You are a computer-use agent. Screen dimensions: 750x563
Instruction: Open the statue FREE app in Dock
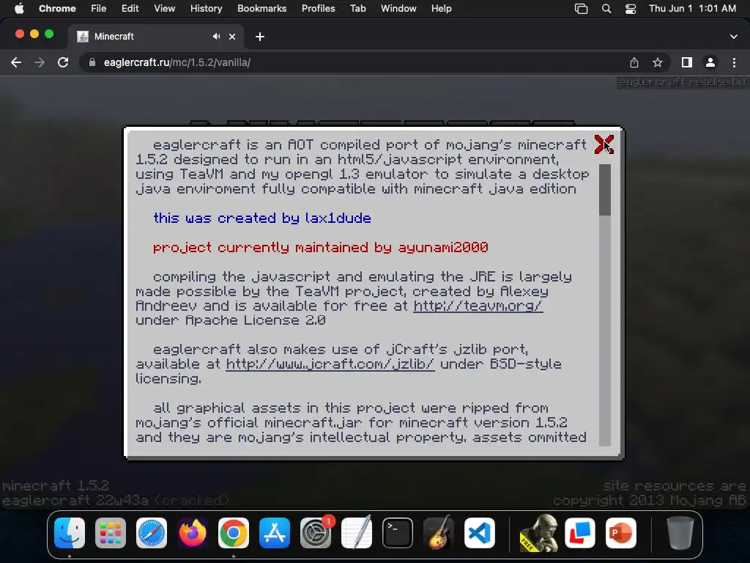coord(539,533)
